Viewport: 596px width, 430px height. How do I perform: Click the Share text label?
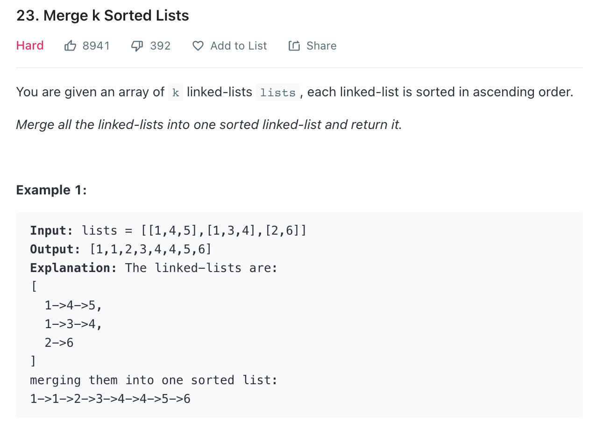pos(321,46)
